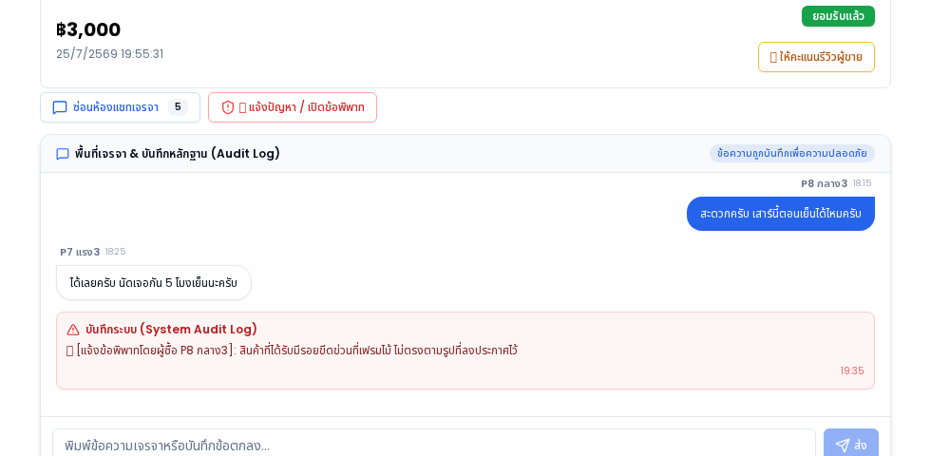931x456 pixels.
Task: Click message count badge 5
Action: pos(178,107)
